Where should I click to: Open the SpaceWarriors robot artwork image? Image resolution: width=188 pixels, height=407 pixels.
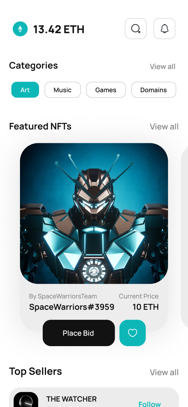tap(94, 213)
